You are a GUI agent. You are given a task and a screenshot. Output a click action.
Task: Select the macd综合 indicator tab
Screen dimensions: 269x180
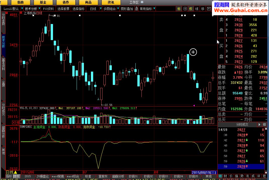coord(73,176)
